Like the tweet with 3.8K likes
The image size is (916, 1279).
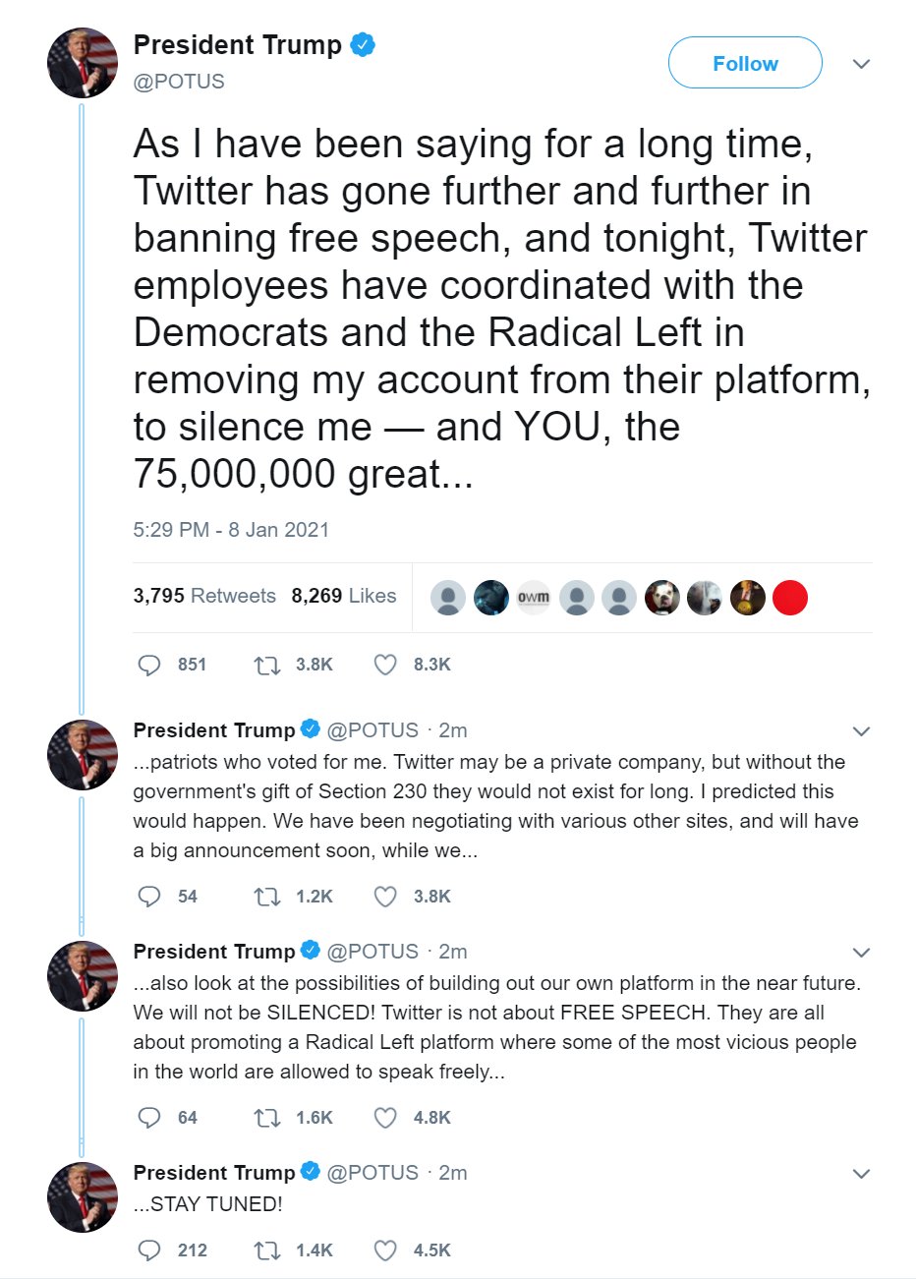click(385, 897)
